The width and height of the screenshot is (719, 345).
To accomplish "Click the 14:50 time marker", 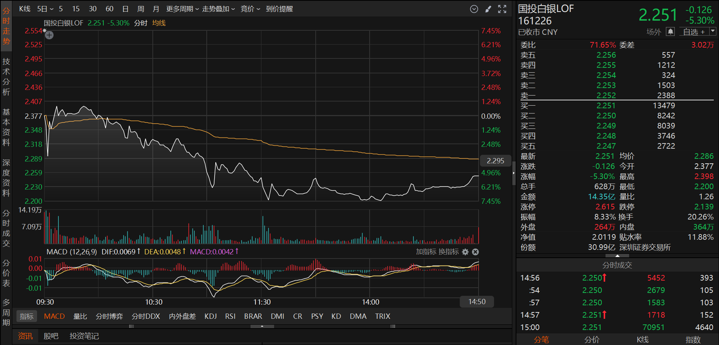I will point(477,302).
